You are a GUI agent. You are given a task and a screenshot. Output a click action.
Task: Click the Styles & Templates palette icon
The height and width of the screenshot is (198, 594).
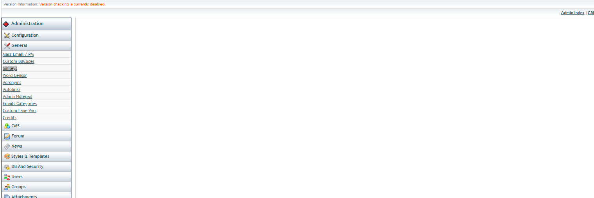[x=7, y=157]
